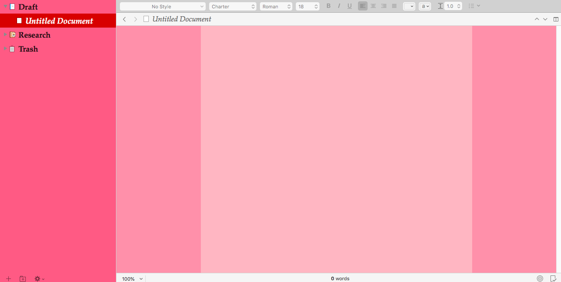561x282 pixels.
Task: Click into the editor text area
Action: point(336,149)
